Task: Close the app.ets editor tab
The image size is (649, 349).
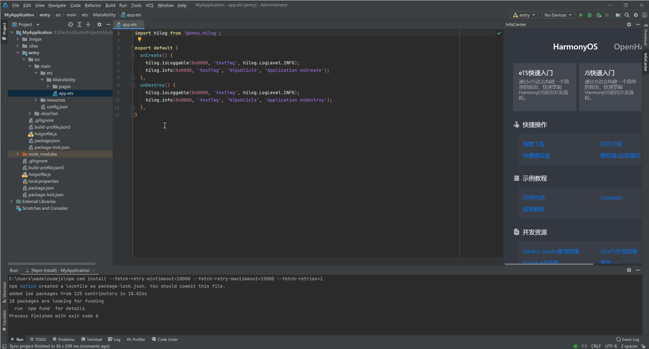Action: point(140,24)
